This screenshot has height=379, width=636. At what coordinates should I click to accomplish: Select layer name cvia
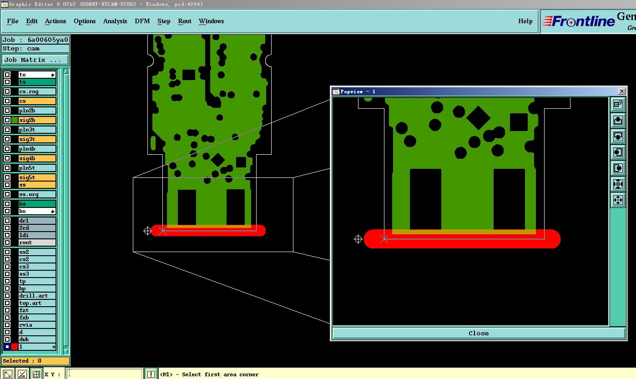tap(37, 325)
